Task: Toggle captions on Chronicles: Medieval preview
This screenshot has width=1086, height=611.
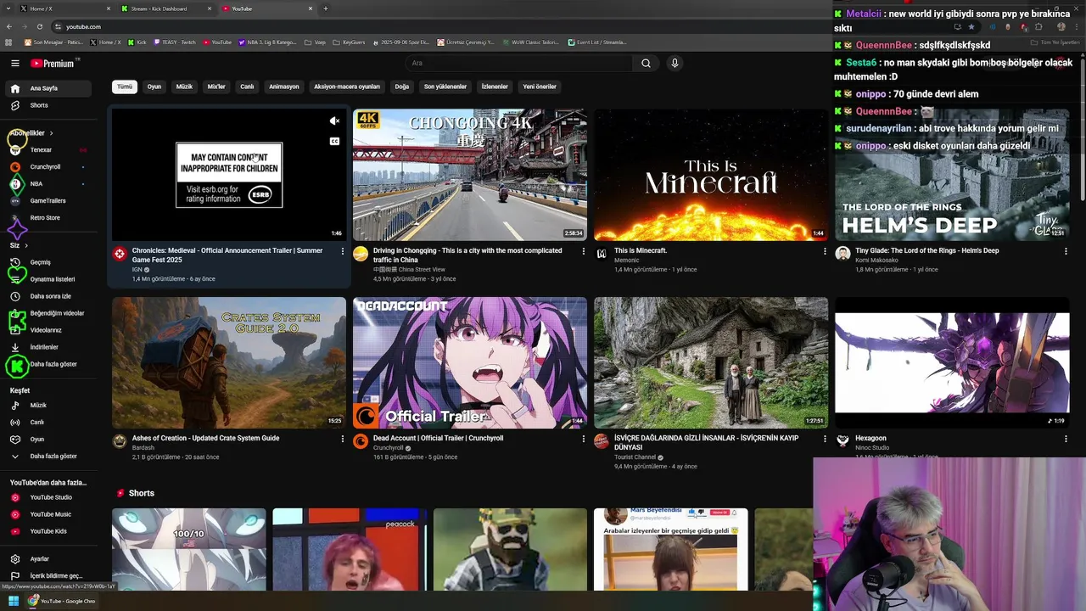Action: tap(334, 141)
